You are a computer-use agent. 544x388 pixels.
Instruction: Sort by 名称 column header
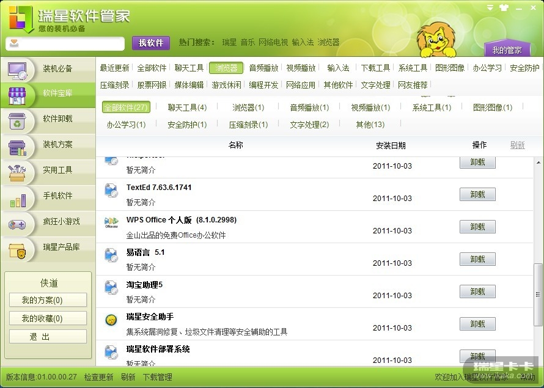235,145
